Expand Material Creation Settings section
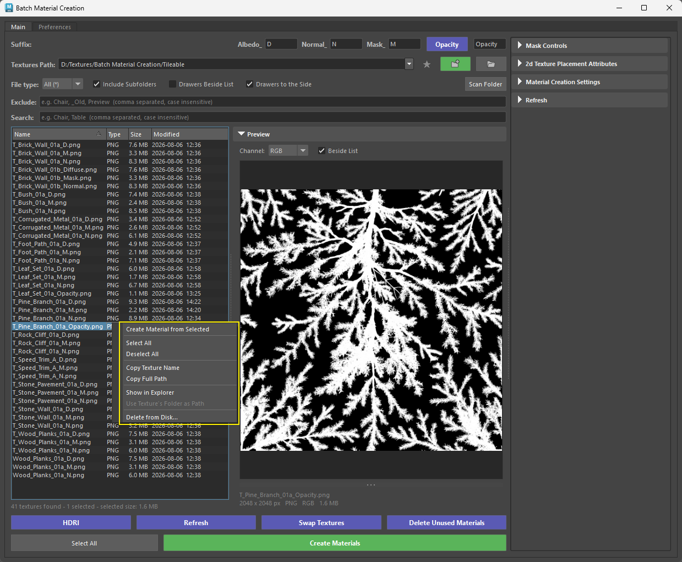Viewport: 682px width, 562px height. (x=589, y=82)
